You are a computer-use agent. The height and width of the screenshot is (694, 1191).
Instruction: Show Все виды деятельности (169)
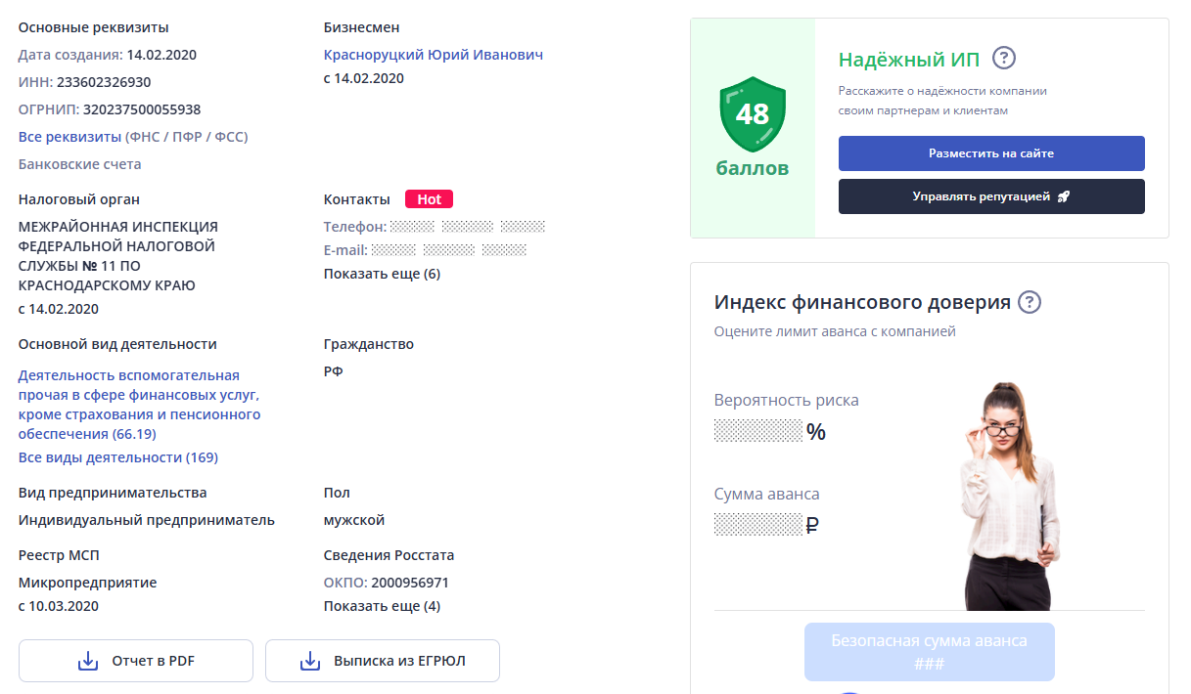click(x=118, y=457)
